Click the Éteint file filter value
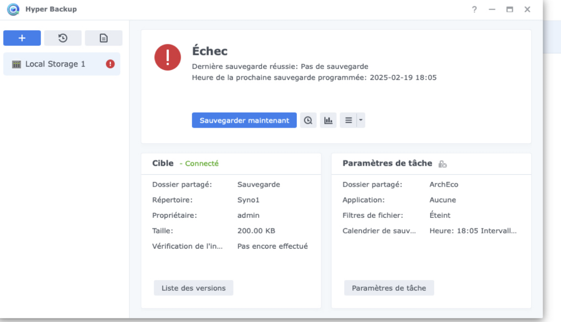Image resolution: width=561 pixels, height=322 pixels. point(440,215)
